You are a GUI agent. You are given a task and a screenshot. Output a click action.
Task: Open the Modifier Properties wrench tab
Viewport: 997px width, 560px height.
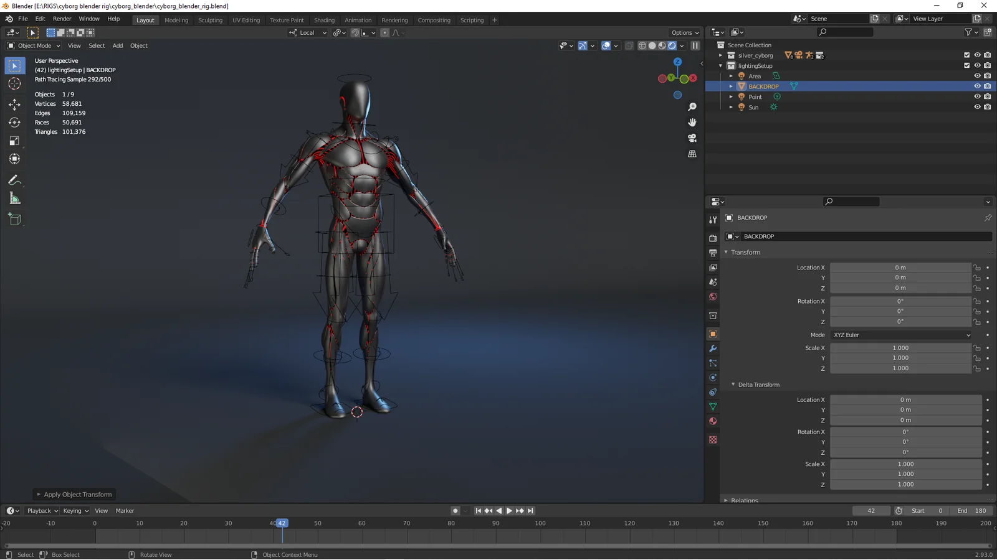713,348
